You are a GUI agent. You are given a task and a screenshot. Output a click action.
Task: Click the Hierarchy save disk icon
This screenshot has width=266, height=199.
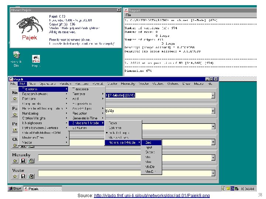point(23,161)
